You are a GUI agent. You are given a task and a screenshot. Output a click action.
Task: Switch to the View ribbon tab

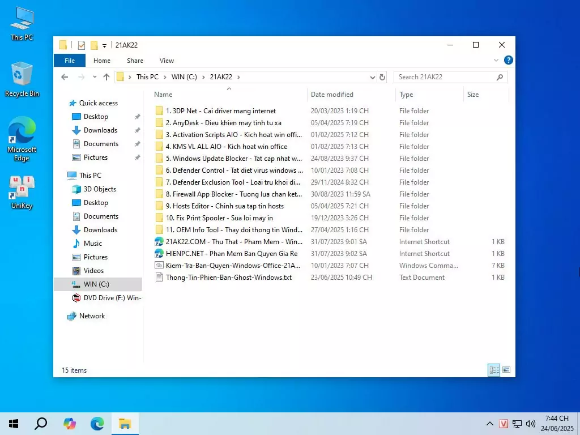point(167,61)
